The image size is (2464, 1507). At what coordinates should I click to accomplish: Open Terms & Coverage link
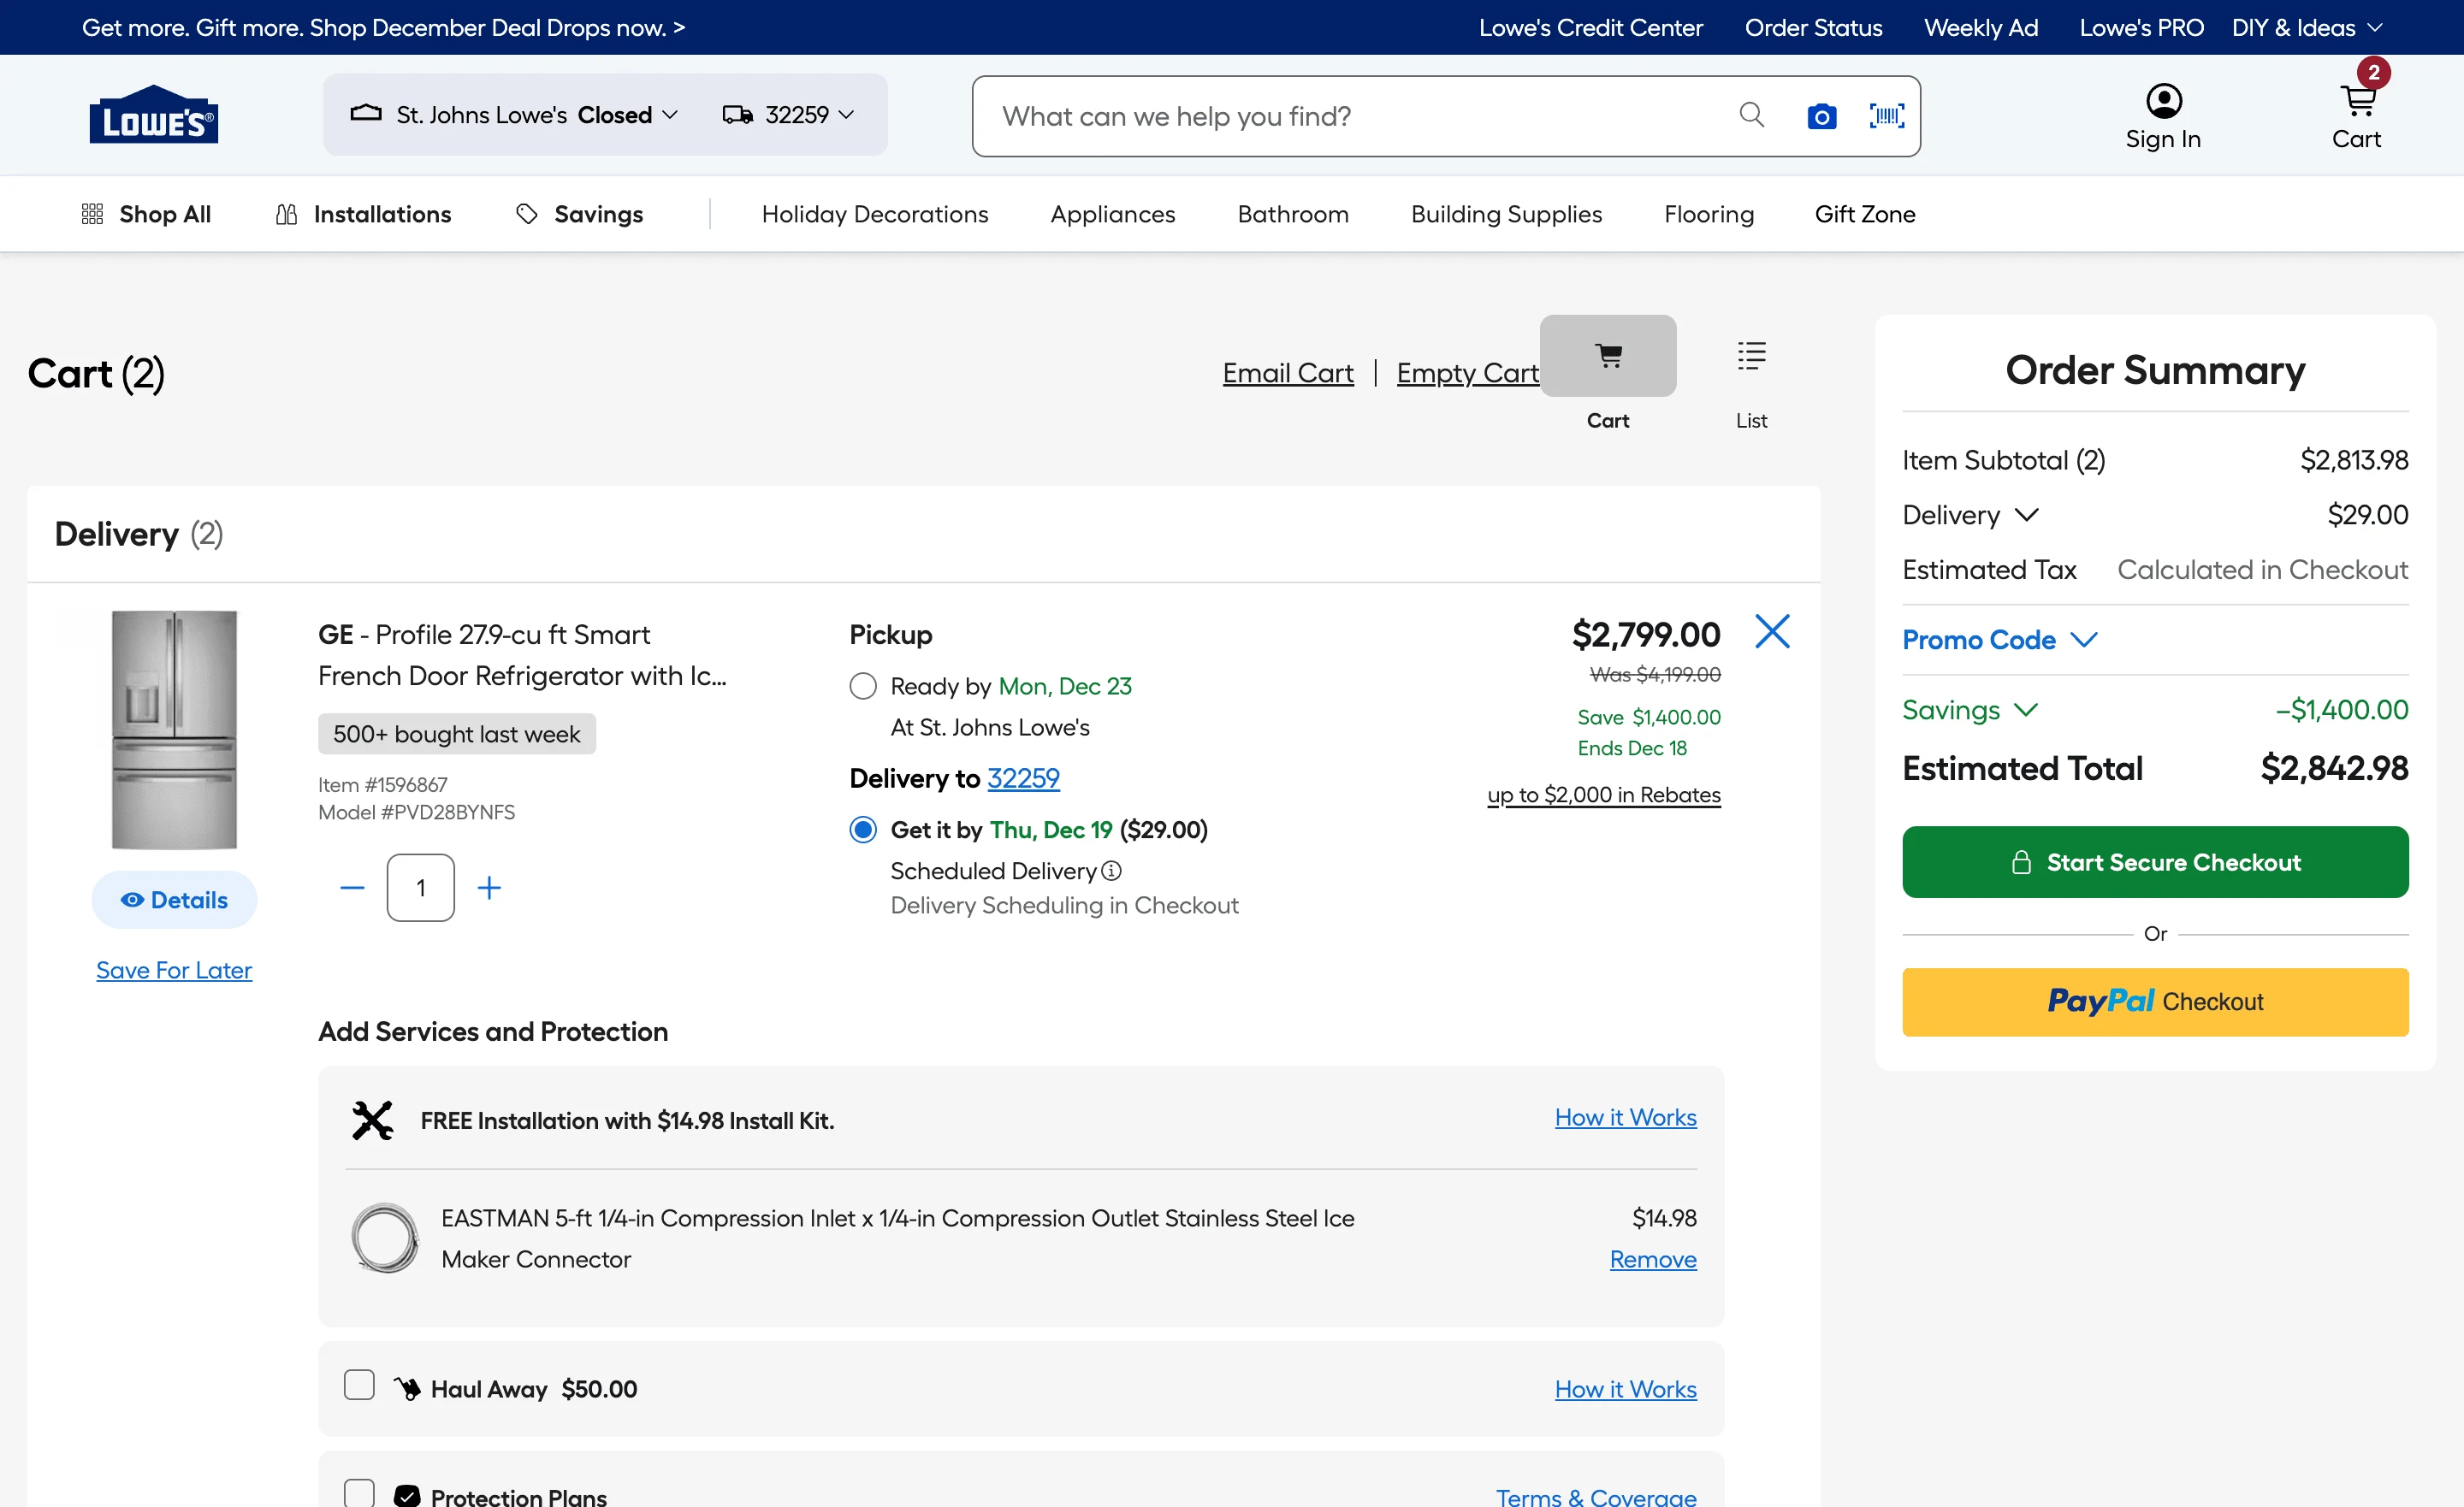1596,1497
